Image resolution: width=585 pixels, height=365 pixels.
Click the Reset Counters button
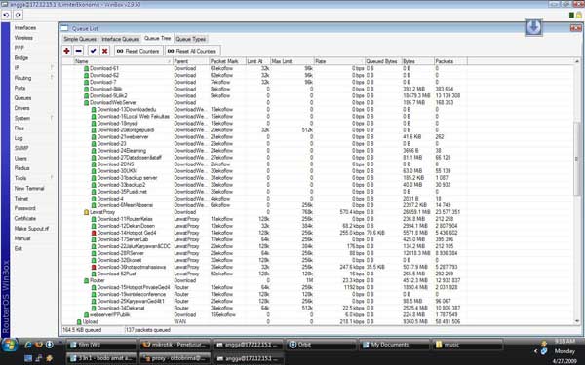point(138,51)
